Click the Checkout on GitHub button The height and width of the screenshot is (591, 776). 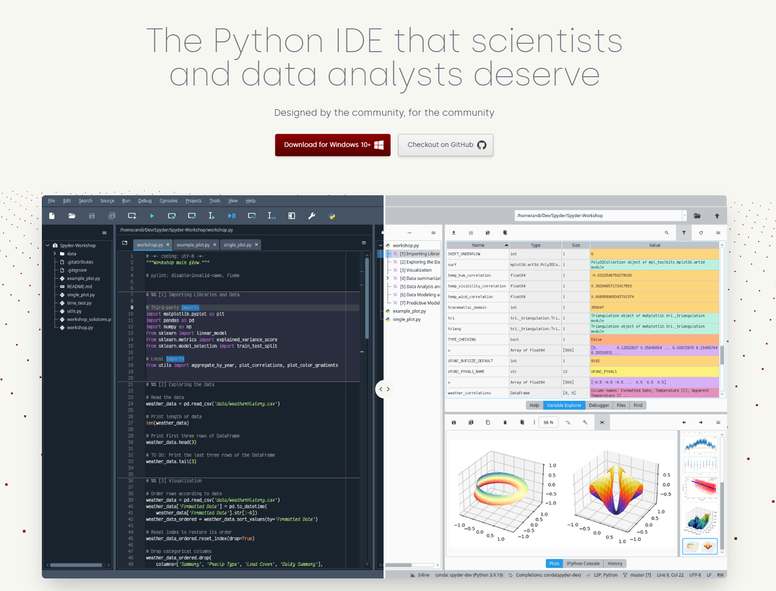446,145
